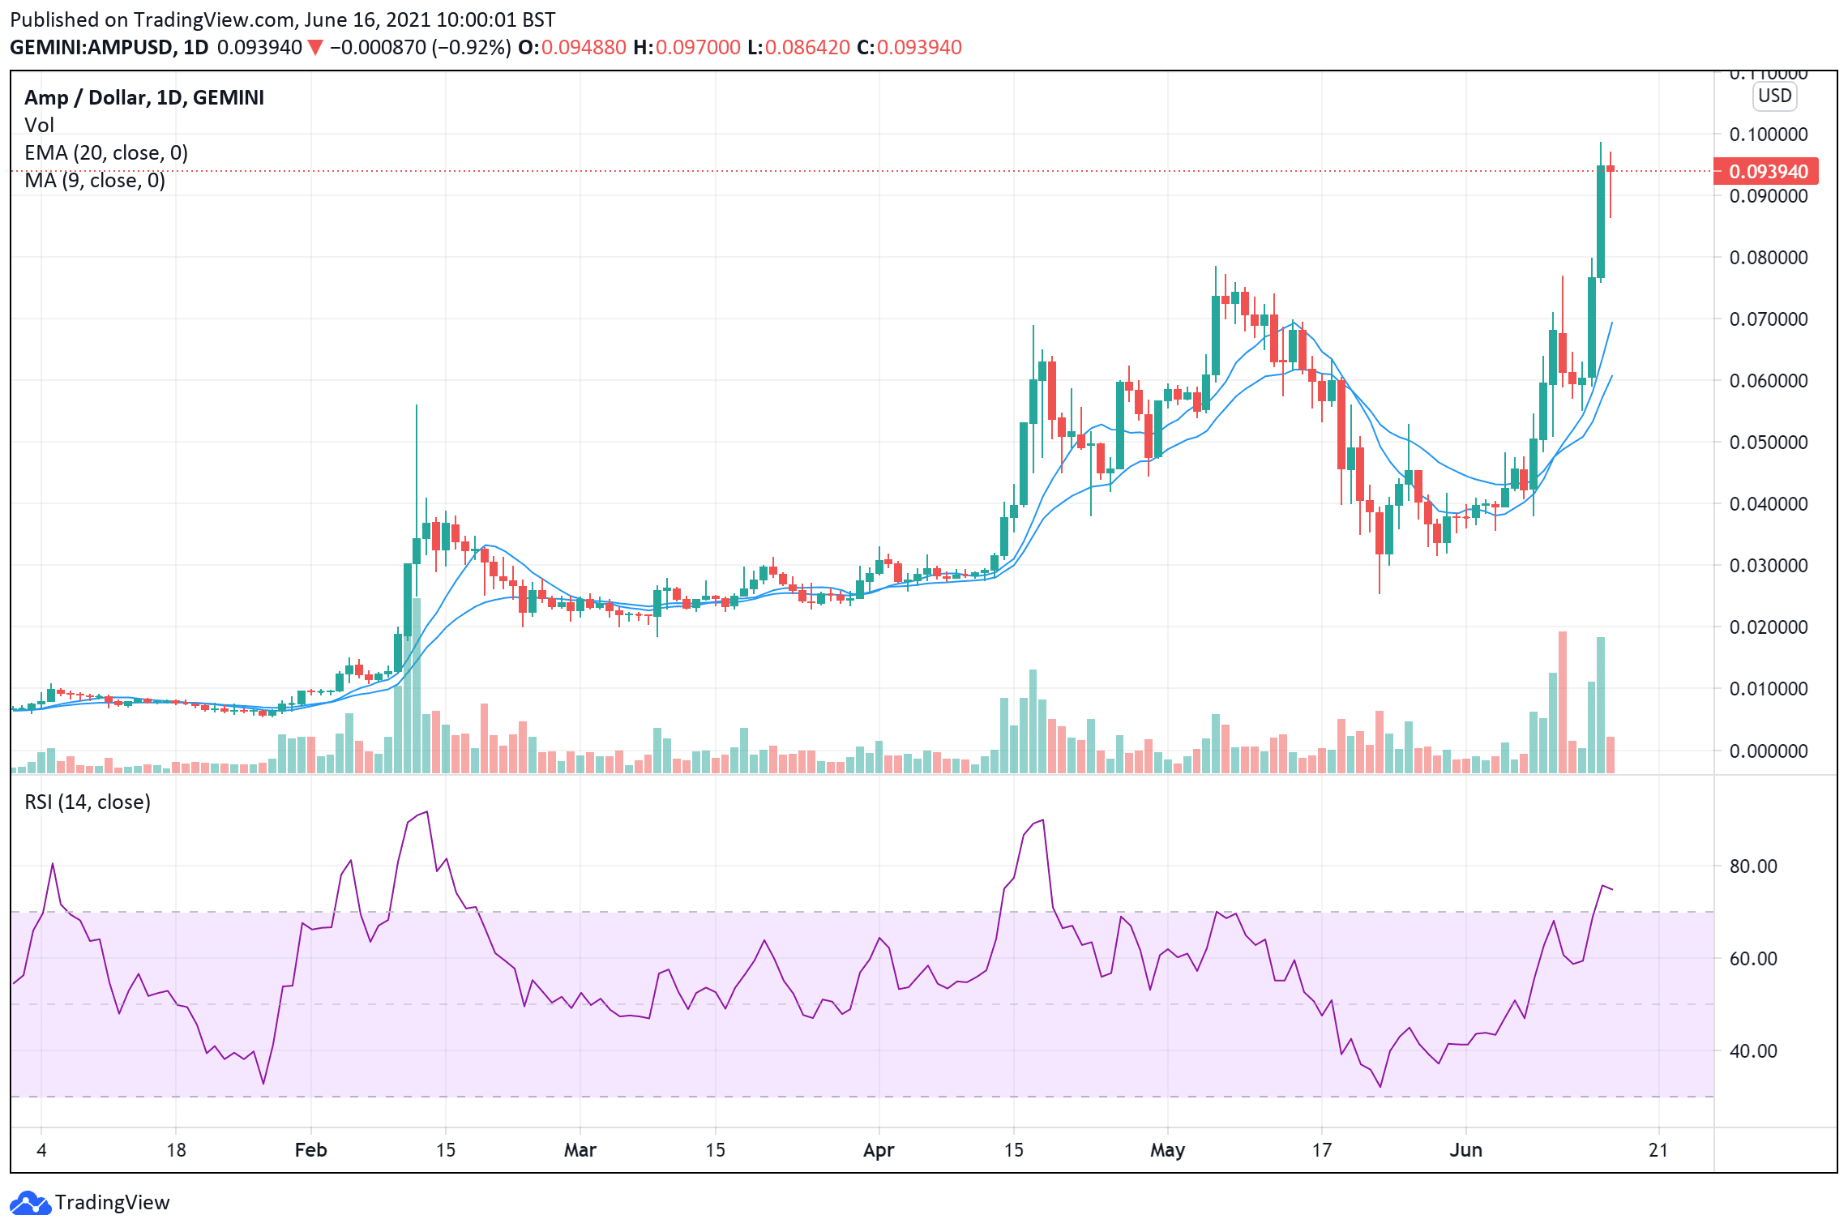Select the red 0.093940 current price tag
Viewport: 1848px width, 1232px height.
point(1767,172)
